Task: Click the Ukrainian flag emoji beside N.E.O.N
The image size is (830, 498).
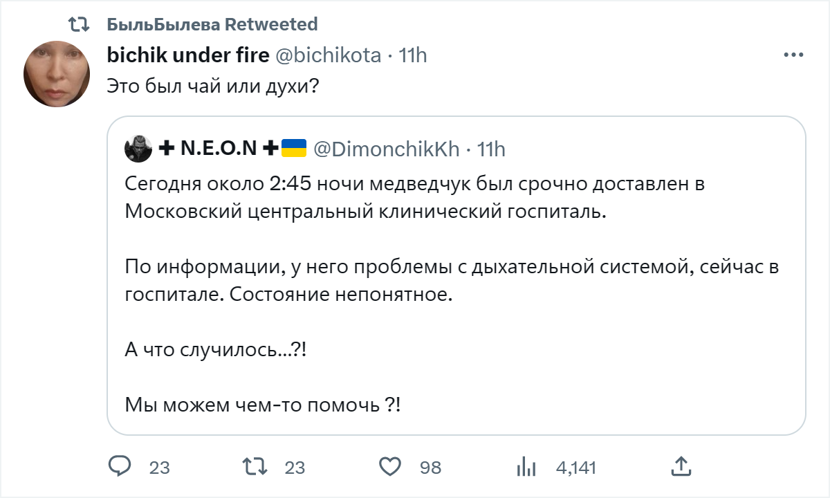Action: click(294, 148)
